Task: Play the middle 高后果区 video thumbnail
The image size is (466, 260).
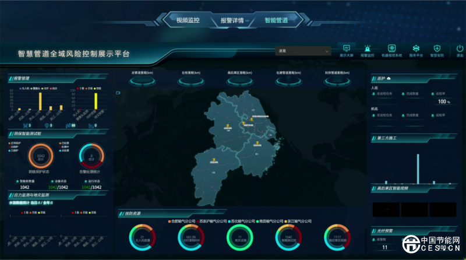Action: (414, 210)
